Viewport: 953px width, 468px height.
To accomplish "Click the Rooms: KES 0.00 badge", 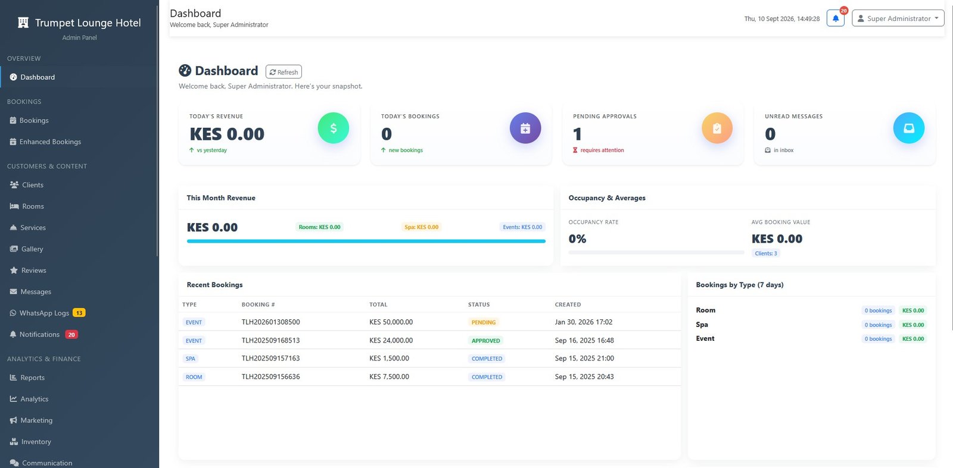I will [320, 227].
